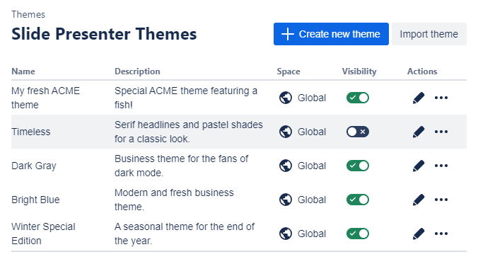Enable visibility for the Timeless theme

358,132
